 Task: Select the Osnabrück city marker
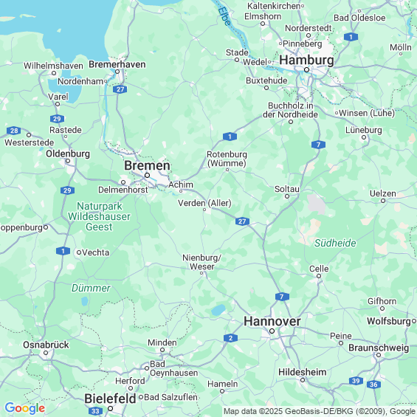[x=46, y=353]
